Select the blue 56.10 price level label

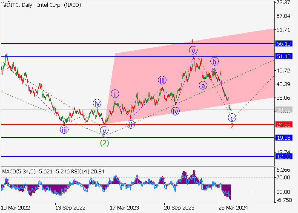pos(284,43)
